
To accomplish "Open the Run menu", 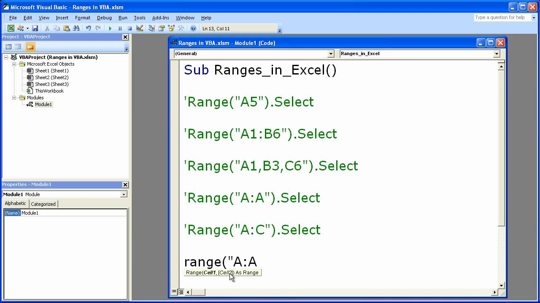I will (123, 18).
